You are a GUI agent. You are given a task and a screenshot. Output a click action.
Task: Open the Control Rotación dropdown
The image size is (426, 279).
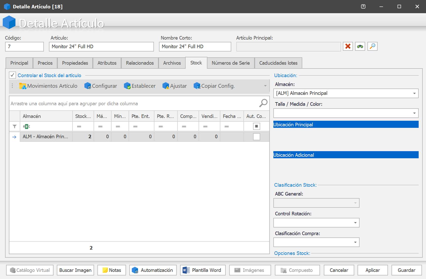point(355,223)
